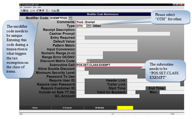
Task: Click the rightmost teal toolbar icon
Action: (58, 10)
